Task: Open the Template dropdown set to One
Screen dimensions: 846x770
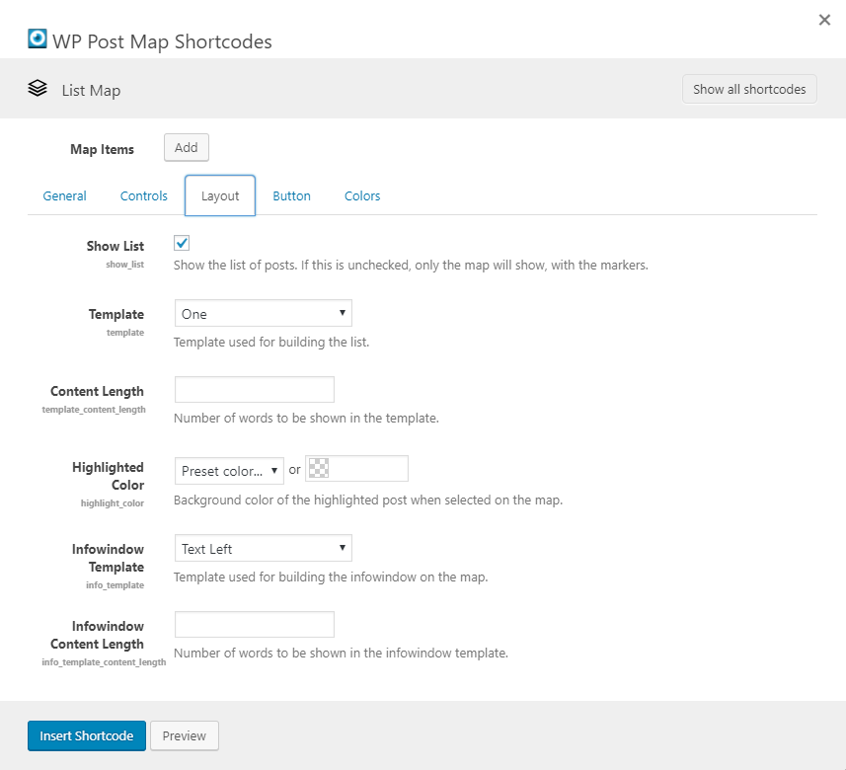Action: 264,314
